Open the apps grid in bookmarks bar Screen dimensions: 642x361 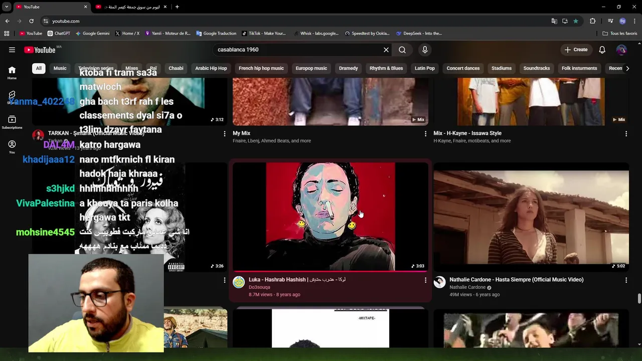[7, 34]
